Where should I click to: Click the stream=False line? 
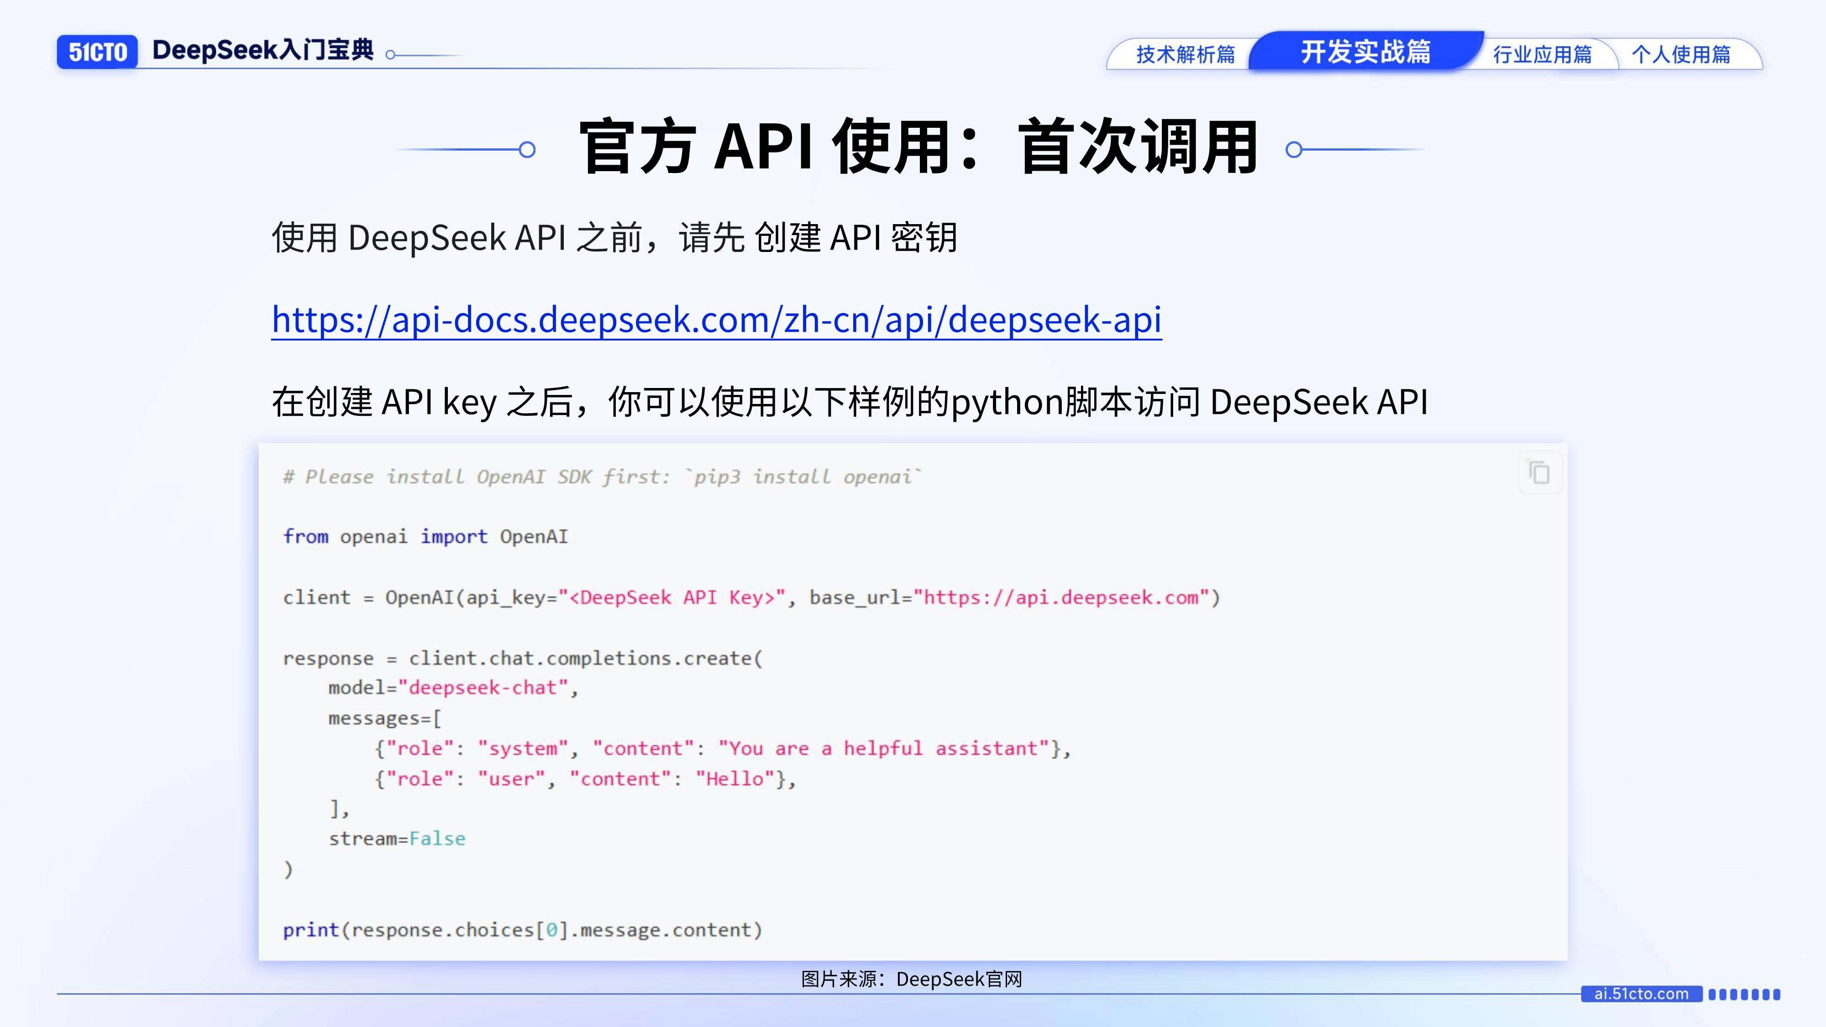coord(397,839)
